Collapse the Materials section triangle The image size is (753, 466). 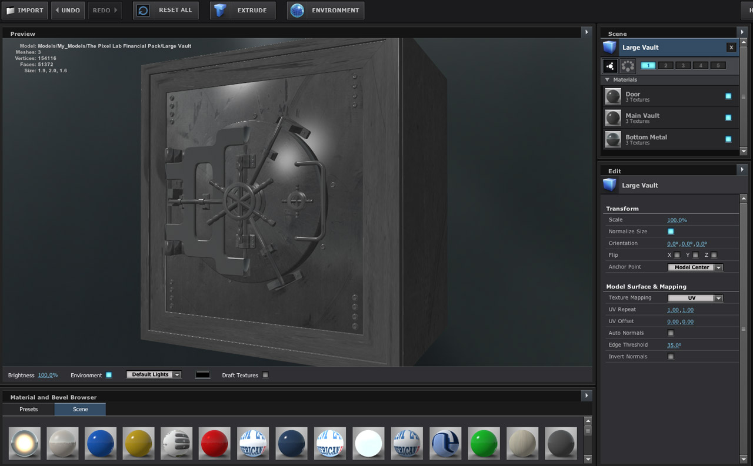607,80
